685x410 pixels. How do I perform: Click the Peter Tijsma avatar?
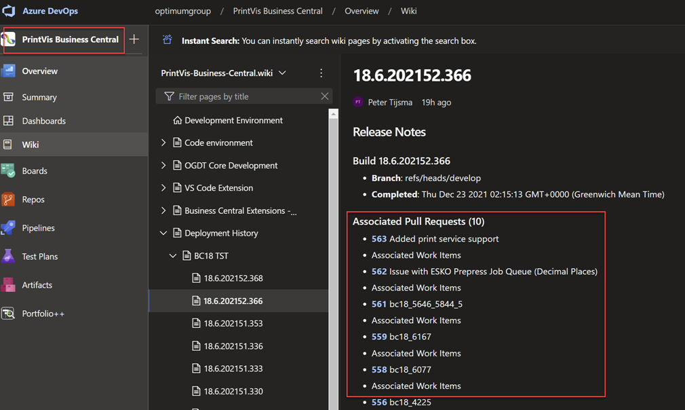point(358,102)
